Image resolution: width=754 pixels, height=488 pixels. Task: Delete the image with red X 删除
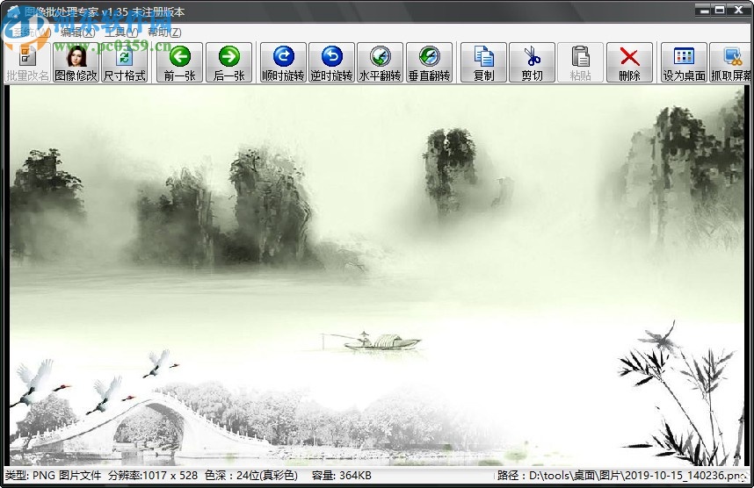point(629,62)
